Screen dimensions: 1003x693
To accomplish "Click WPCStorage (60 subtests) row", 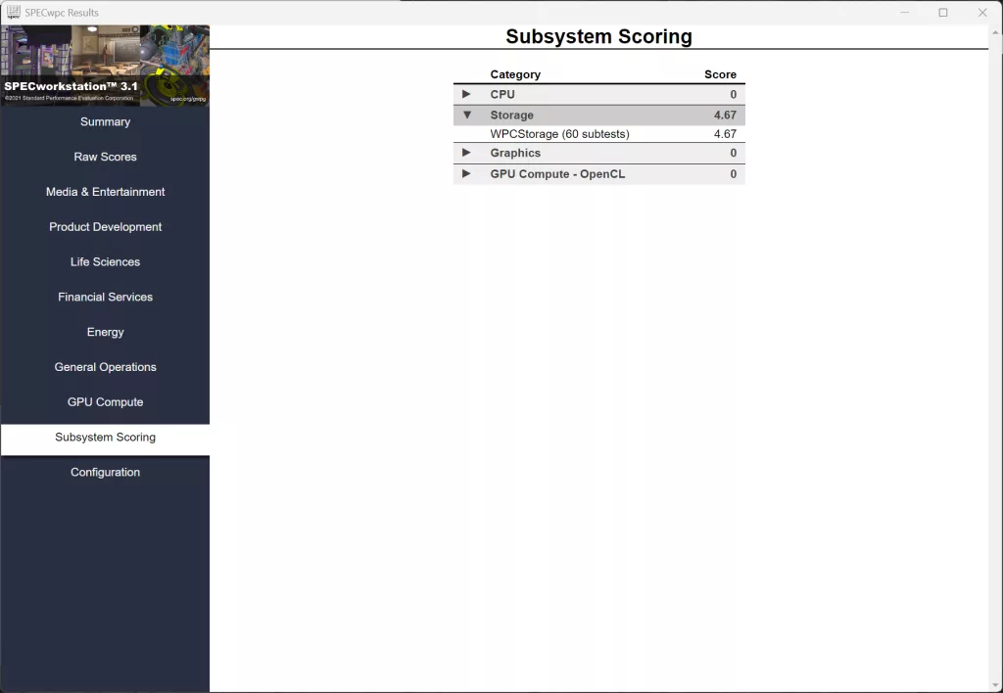I will 598,134.
